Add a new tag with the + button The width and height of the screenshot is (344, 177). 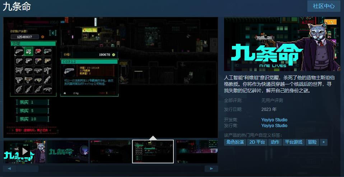tap(324, 142)
